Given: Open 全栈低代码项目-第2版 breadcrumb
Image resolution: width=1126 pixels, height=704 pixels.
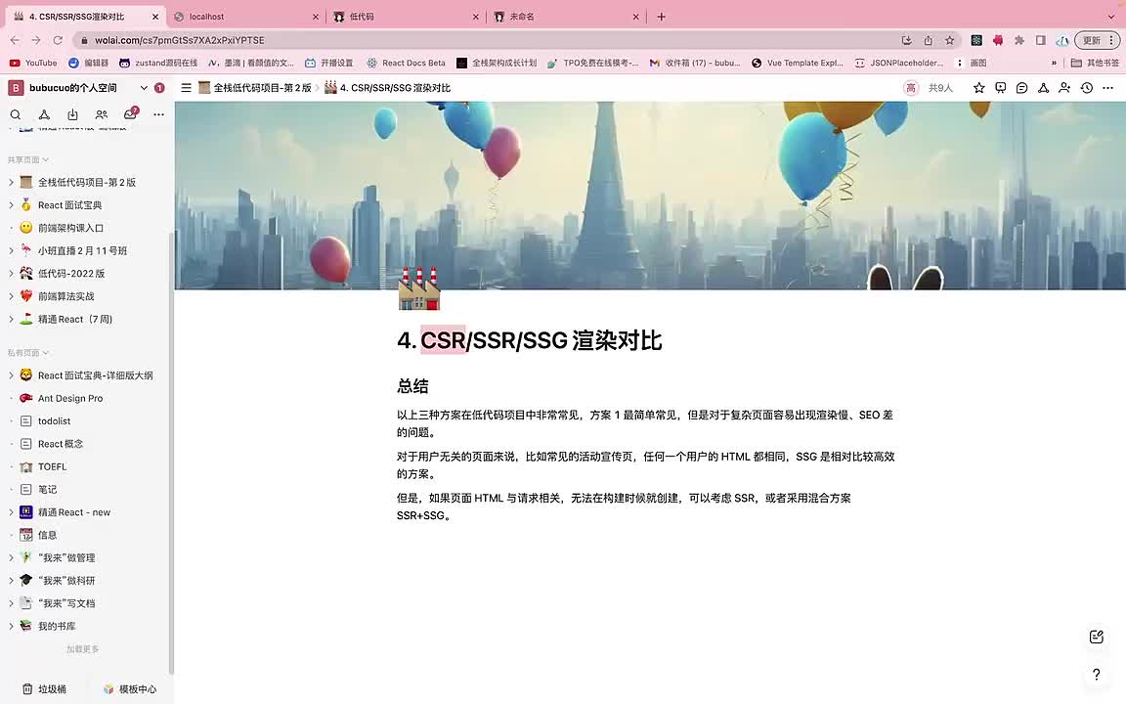Looking at the screenshot, I should [255, 88].
